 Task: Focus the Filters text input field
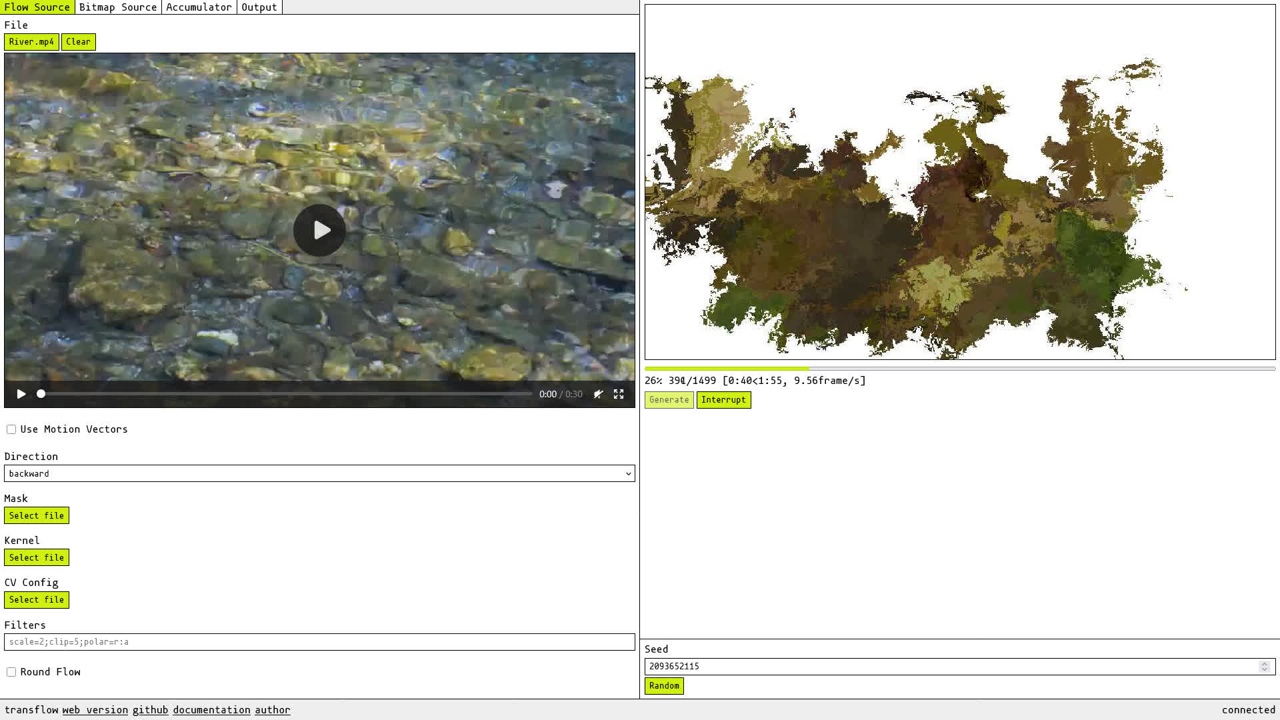(319, 642)
